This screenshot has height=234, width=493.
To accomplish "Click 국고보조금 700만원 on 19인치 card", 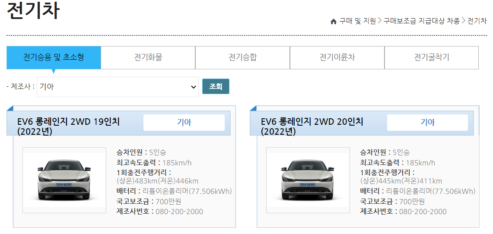I will click(x=149, y=201).
